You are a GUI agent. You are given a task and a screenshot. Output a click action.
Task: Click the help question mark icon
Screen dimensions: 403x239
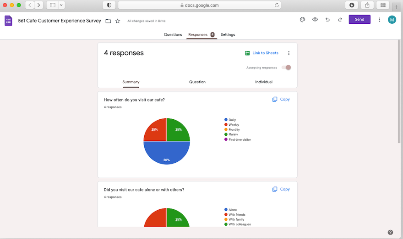(x=390, y=232)
